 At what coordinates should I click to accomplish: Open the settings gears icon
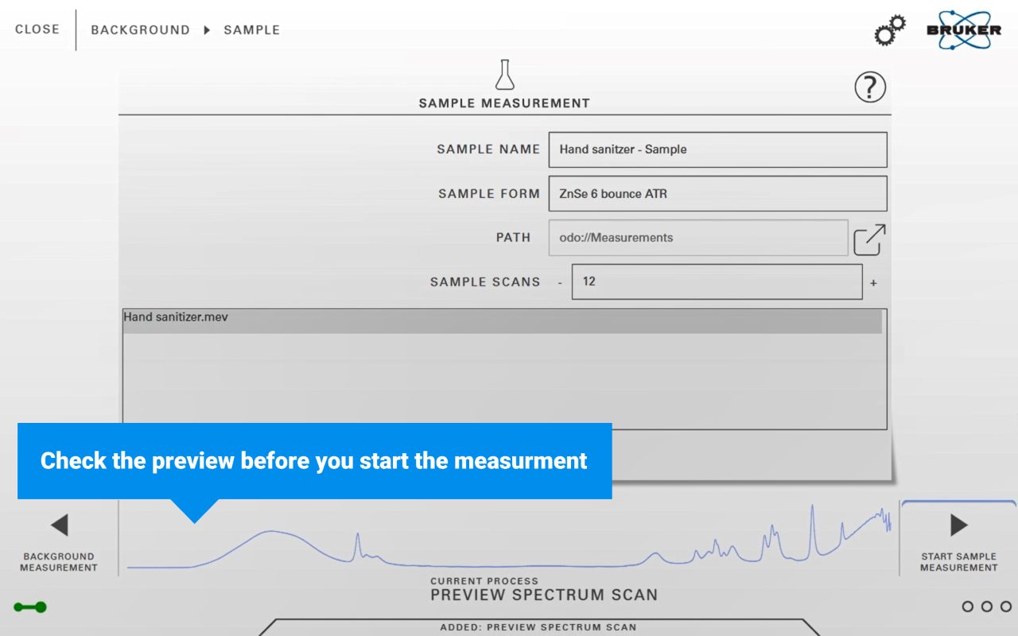click(x=890, y=30)
